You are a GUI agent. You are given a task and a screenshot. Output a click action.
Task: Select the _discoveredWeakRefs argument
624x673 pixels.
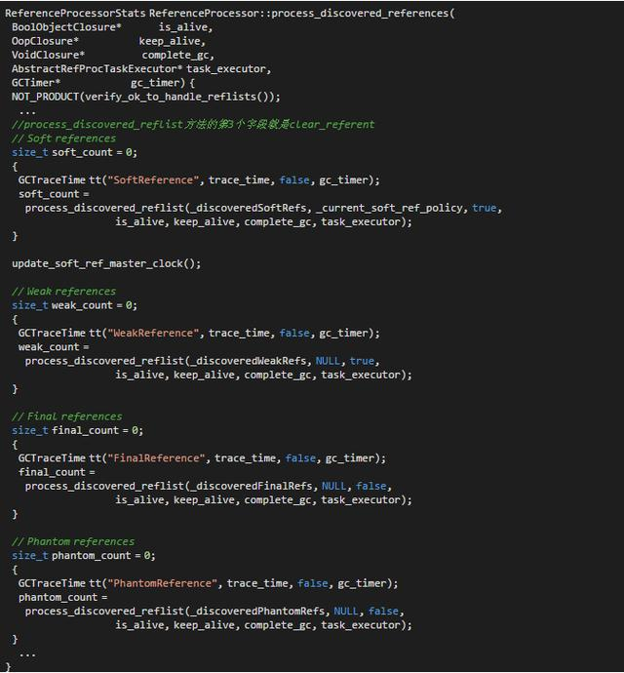click(248, 361)
